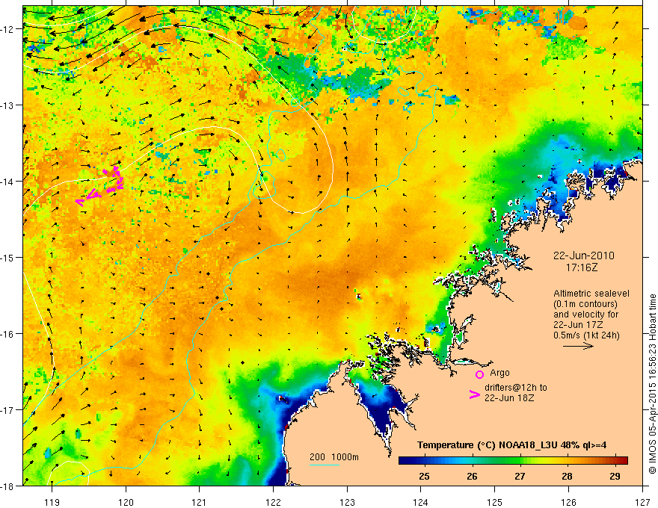Click the 125 longitude axis label
The width and height of the screenshot is (658, 508).
click(x=495, y=502)
